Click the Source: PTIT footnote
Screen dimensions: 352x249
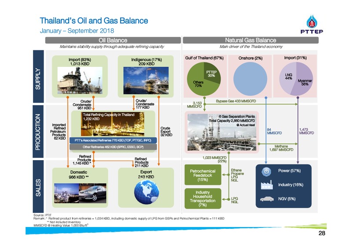tap(42, 215)
